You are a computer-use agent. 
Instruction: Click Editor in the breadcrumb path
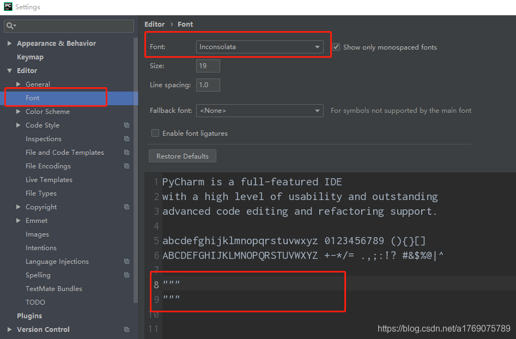154,24
